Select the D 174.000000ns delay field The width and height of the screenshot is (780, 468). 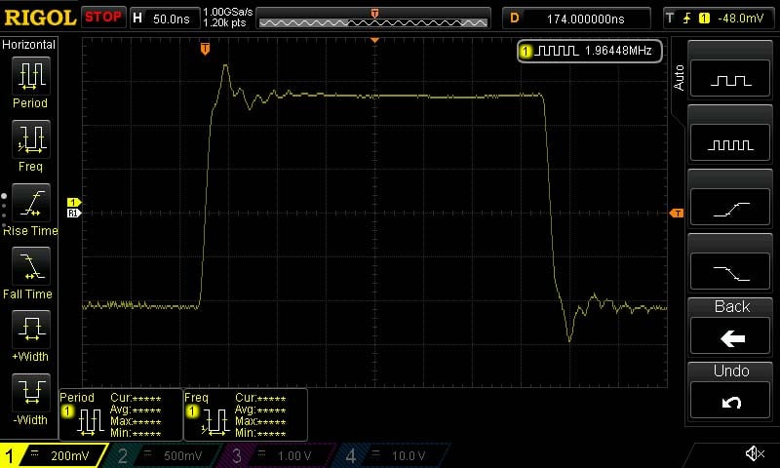tap(576, 19)
